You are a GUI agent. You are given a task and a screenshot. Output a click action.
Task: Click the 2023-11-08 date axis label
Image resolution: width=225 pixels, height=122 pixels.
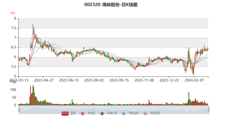[x=144, y=80]
